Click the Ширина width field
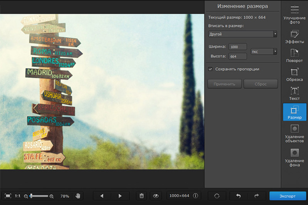Viewport: 308px width, 205px height. [238, 47]
